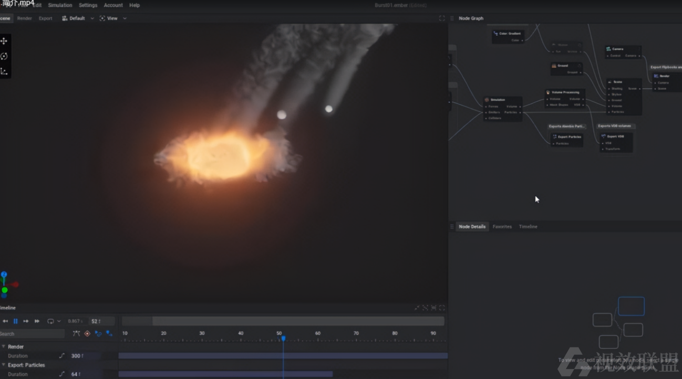Open the loop mode dropdown arrow
This screenshot has width=682, height=379.
coord(59,321)
